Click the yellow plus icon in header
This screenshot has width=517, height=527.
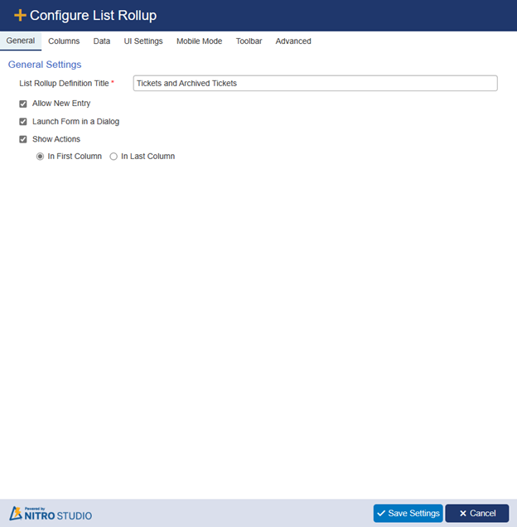[x=20, y=16]
